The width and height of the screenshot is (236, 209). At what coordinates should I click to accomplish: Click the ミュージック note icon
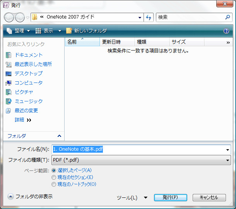pyautogui.click(x=9, y=101)
